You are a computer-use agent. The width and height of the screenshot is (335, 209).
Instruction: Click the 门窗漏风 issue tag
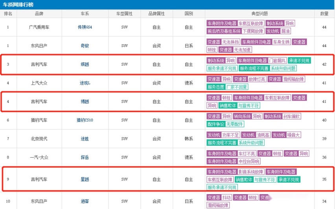(277, 60)
